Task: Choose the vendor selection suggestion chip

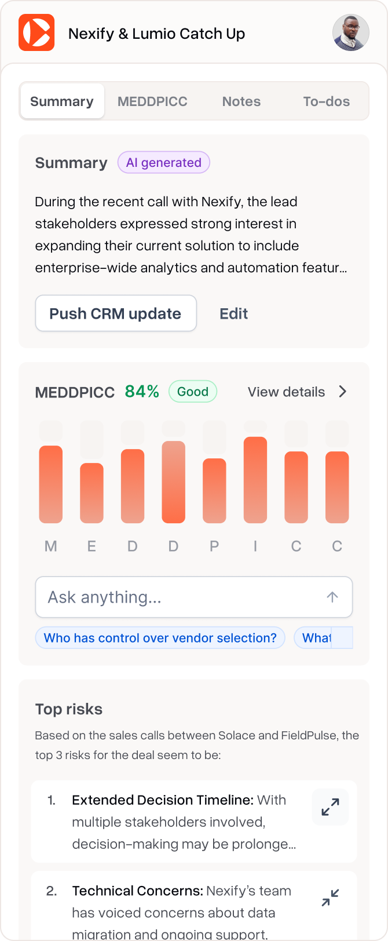Action: (160, 638)
